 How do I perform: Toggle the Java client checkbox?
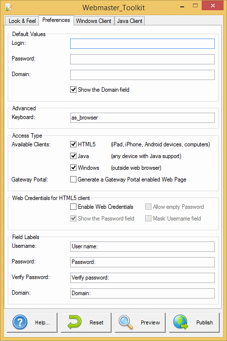pos(73,156)
